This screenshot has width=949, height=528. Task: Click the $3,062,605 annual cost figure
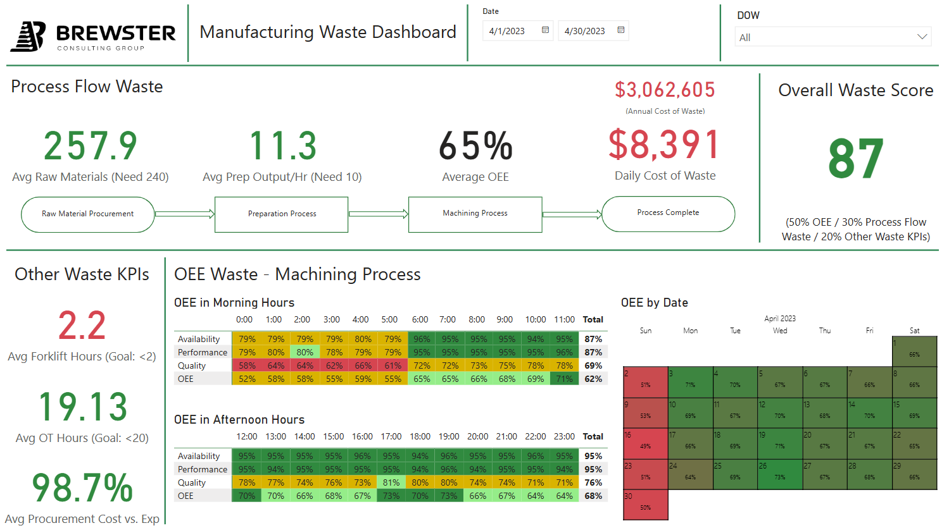[x=664, y=90]
